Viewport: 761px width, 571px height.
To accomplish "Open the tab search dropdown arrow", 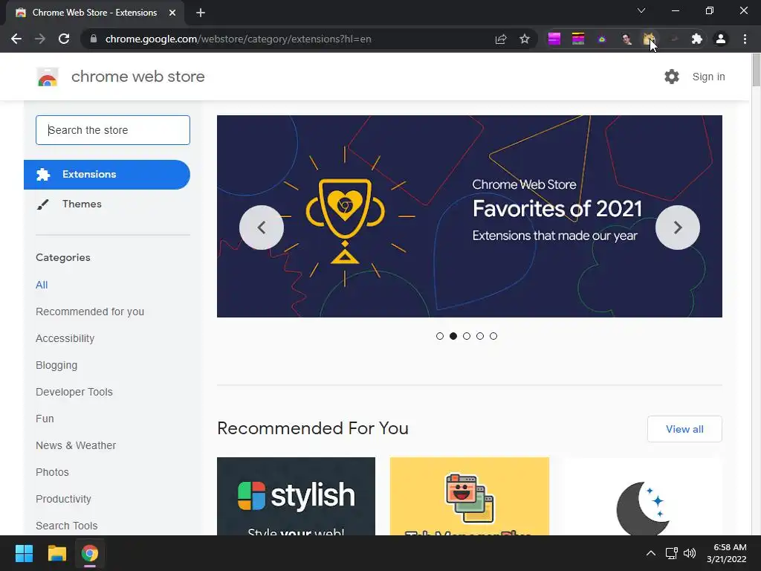I will tap(641, 10).
